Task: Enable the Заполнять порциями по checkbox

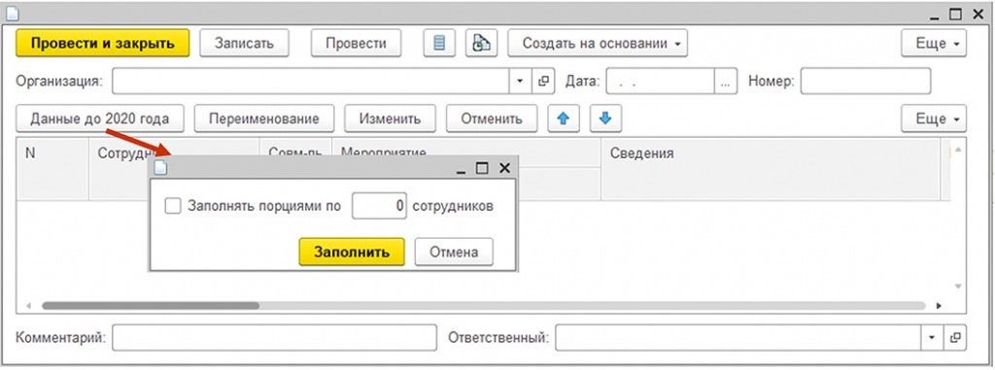Action: 173,206
